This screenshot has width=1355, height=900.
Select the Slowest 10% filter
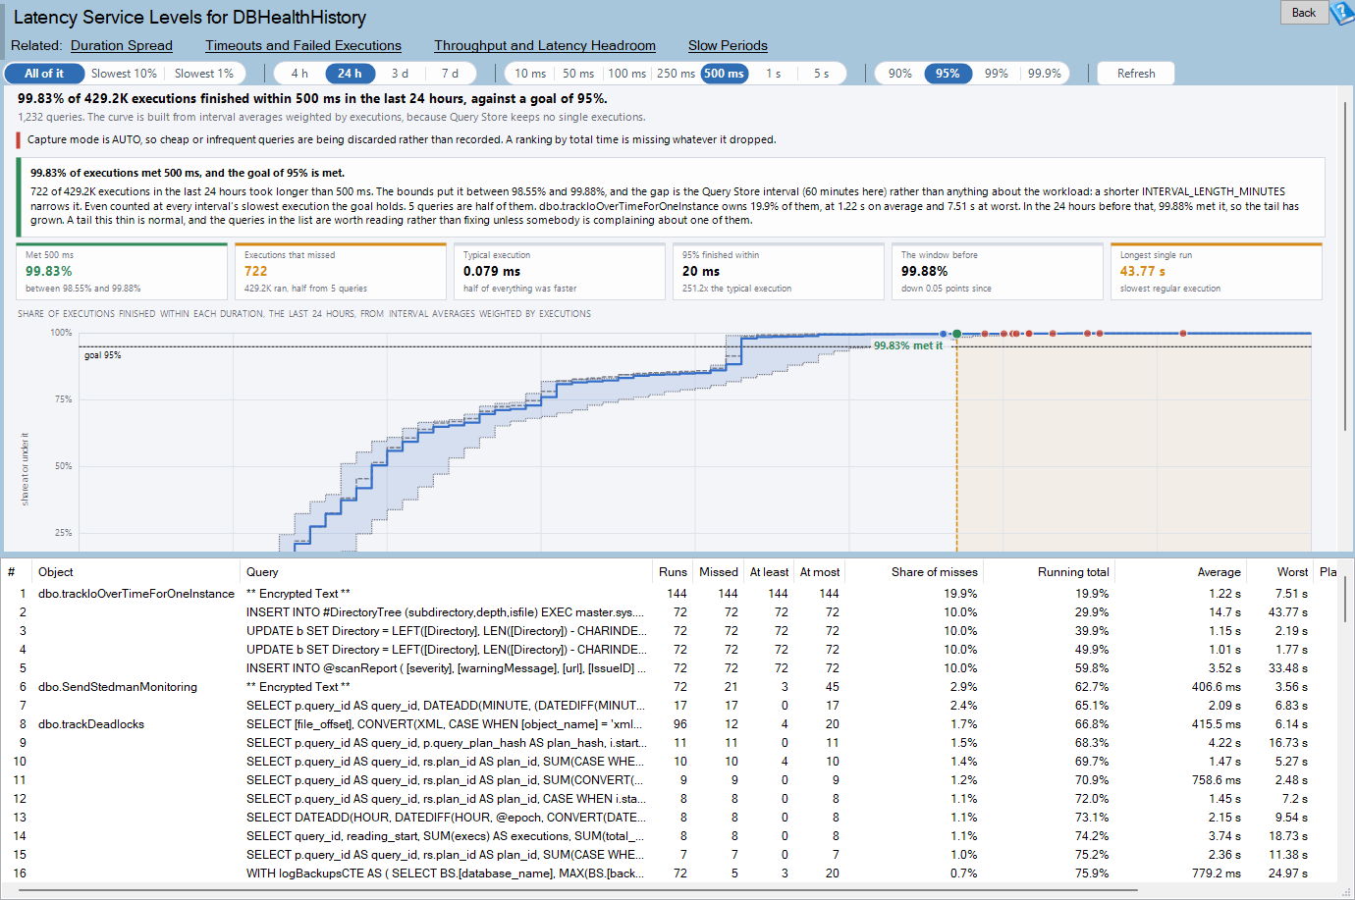point(124,74)
